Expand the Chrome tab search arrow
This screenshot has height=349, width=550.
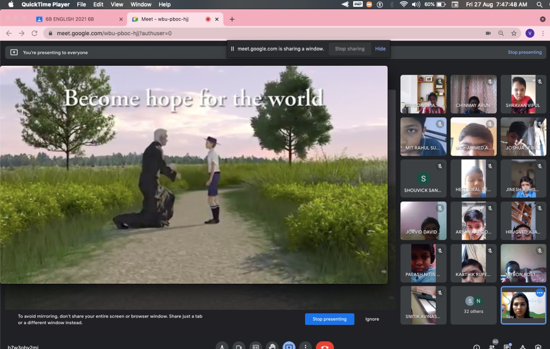(x=542, y=19)
